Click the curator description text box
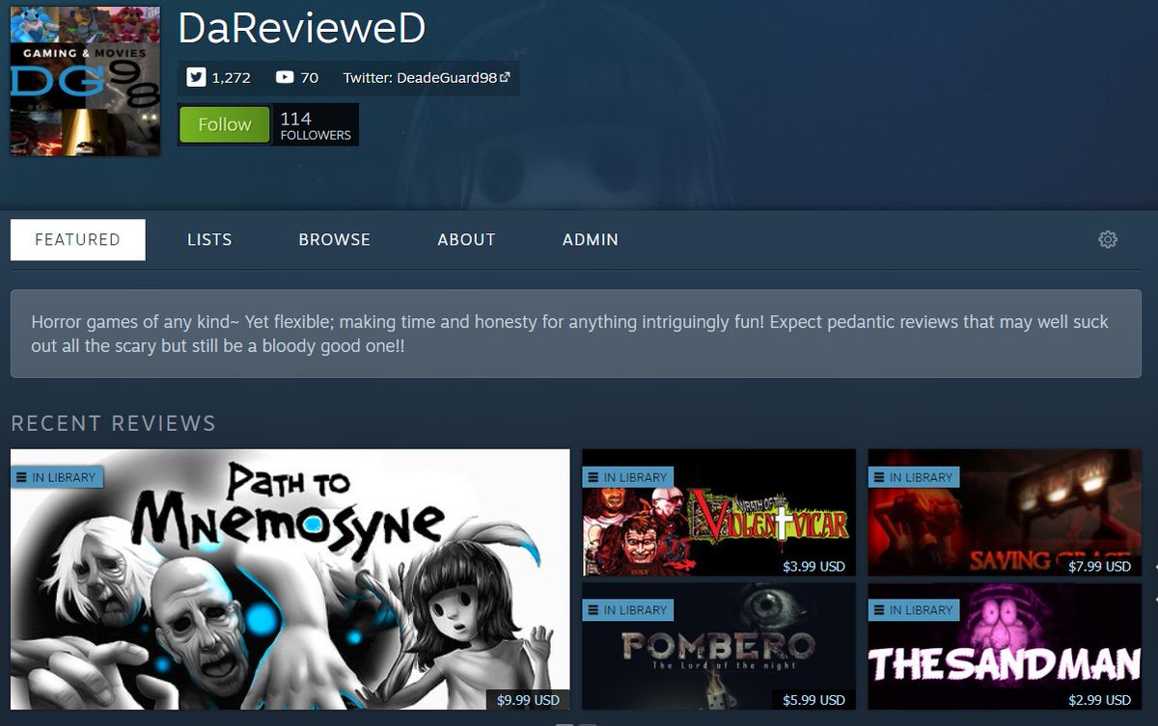 pyautogui.click(x=576, y=334)
